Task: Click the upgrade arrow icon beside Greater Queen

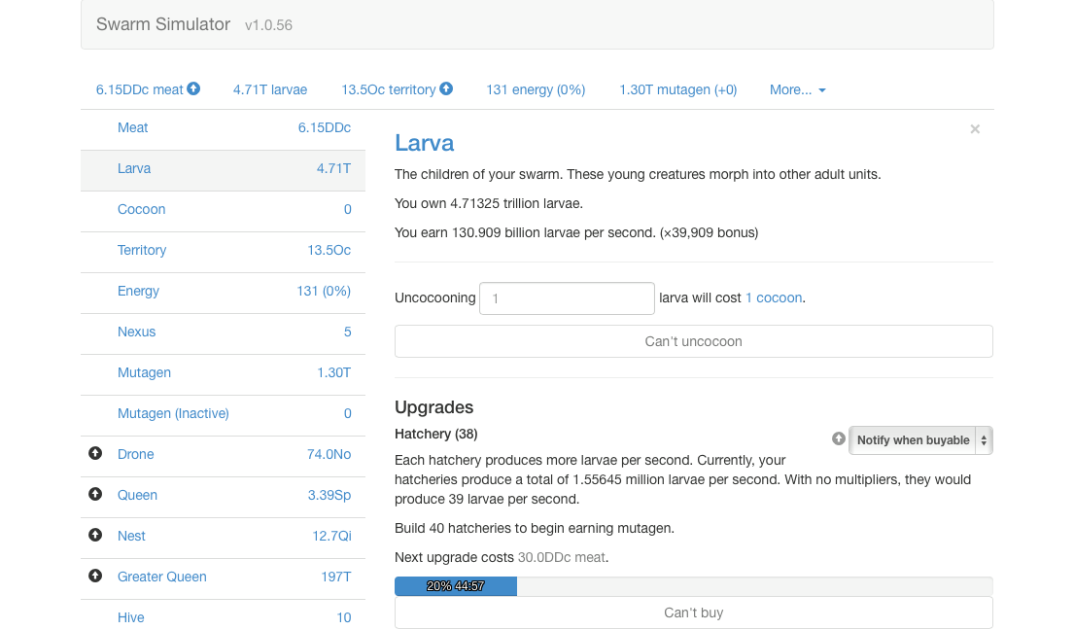Action: coord(95,576)
